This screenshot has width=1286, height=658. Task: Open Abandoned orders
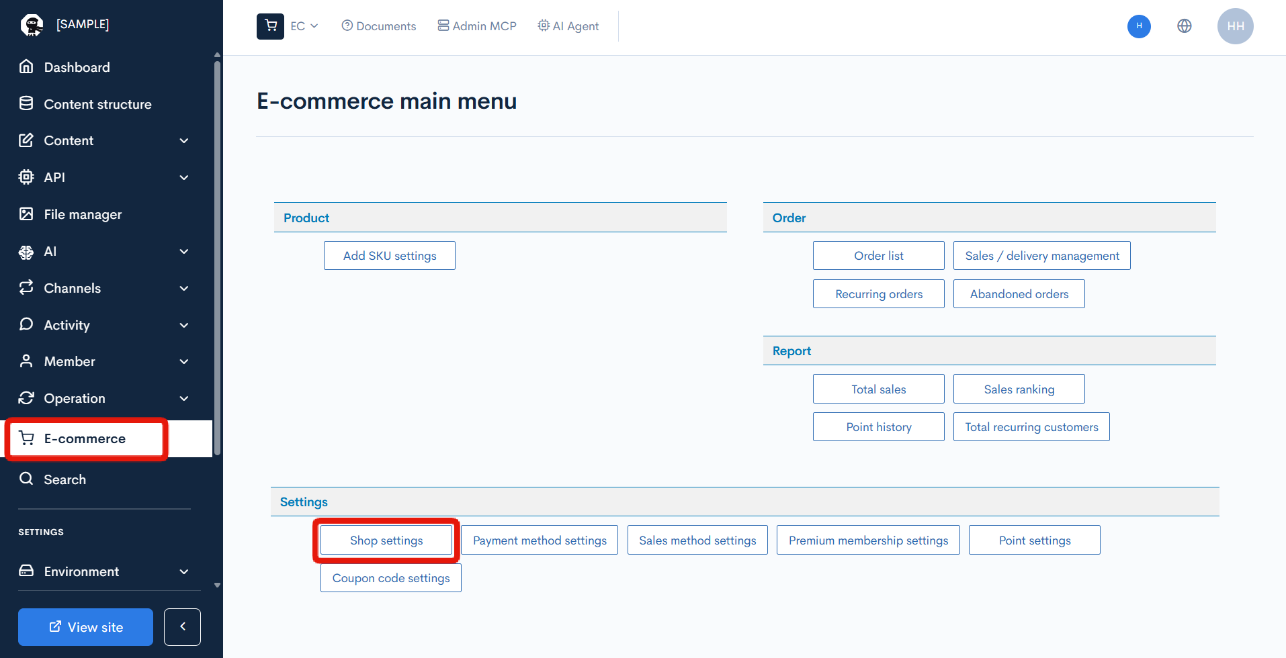(x=1019, y=294)
